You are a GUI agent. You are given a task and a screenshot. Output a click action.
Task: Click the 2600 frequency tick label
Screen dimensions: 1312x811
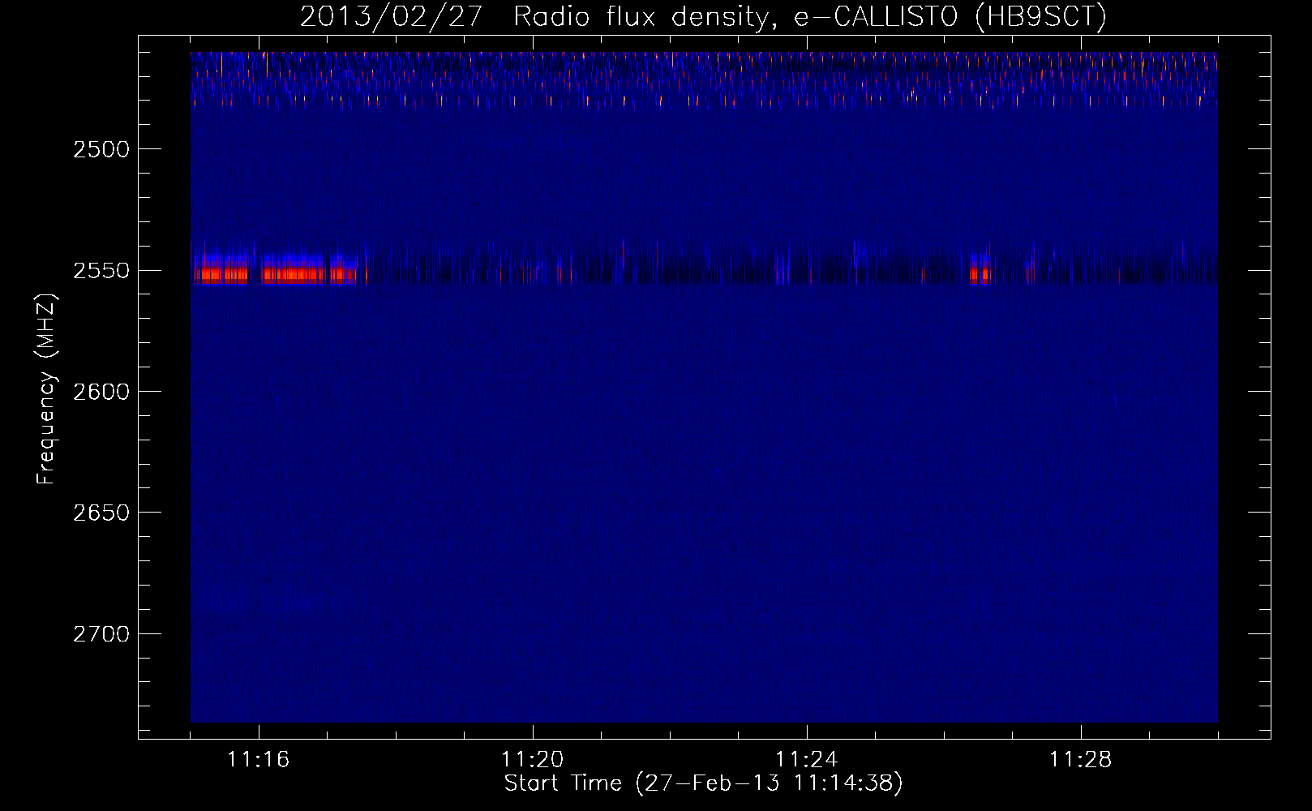pos(101,392)
